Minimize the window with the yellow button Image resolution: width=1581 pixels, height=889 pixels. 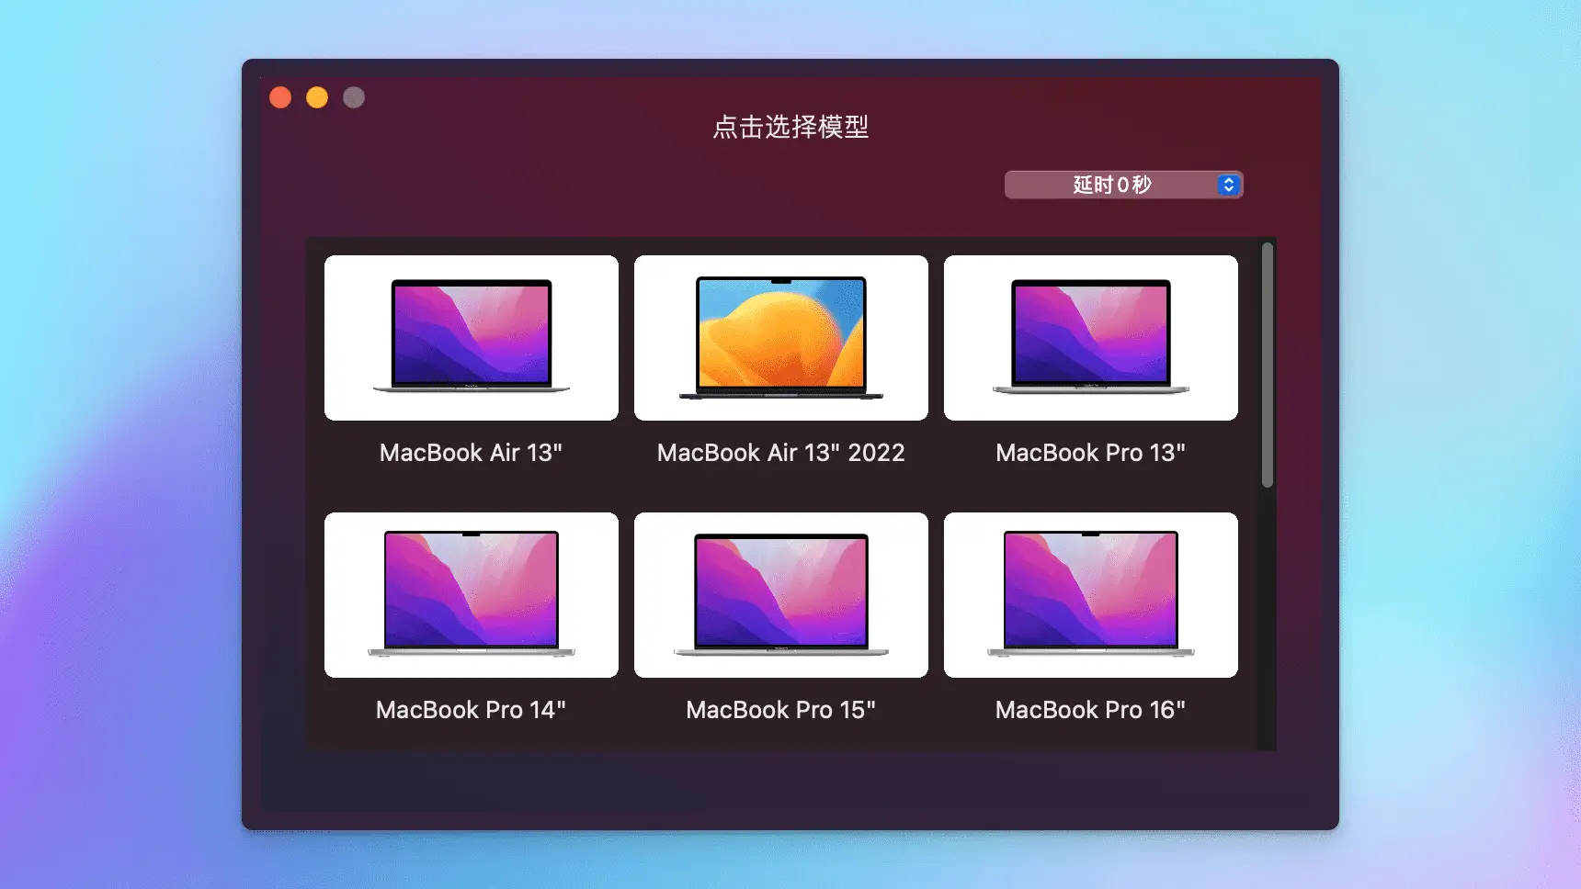coord(317,97)
